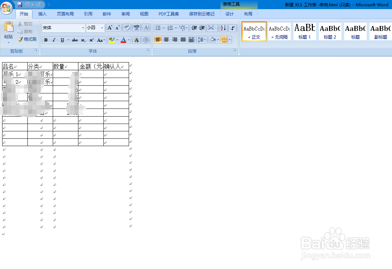
Task: Increase font size with grow font icon
Action: (110, 28)
